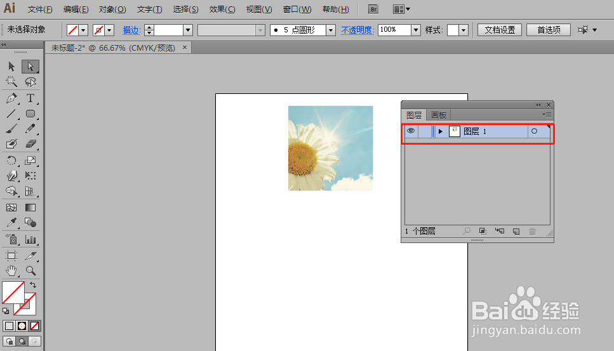
Task: Select the Blob Brush tool
Action: coord(11,144)
